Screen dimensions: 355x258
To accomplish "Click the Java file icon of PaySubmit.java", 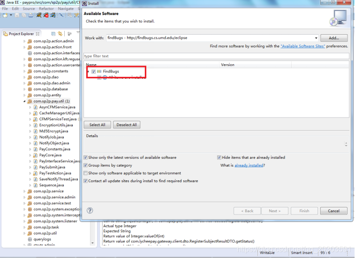I will coord(35,167).
